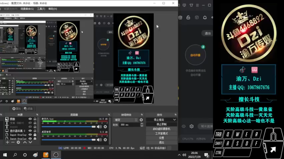Open 桌面音频 audio settings gear

tap(105, 140)
